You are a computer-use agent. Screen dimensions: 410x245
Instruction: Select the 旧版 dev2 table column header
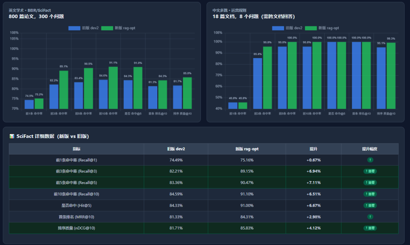[x=176, y=149]
